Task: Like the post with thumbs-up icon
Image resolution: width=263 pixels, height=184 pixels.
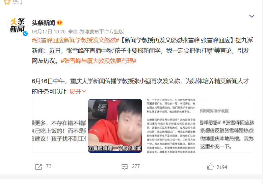Action: coord(210,167)
